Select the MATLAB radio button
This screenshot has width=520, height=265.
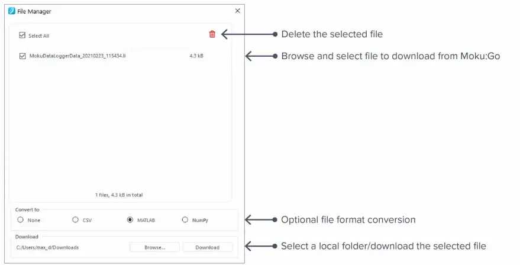130,220
